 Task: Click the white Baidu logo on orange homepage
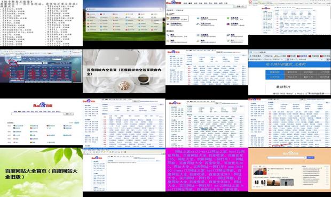[x=290, y=153]
